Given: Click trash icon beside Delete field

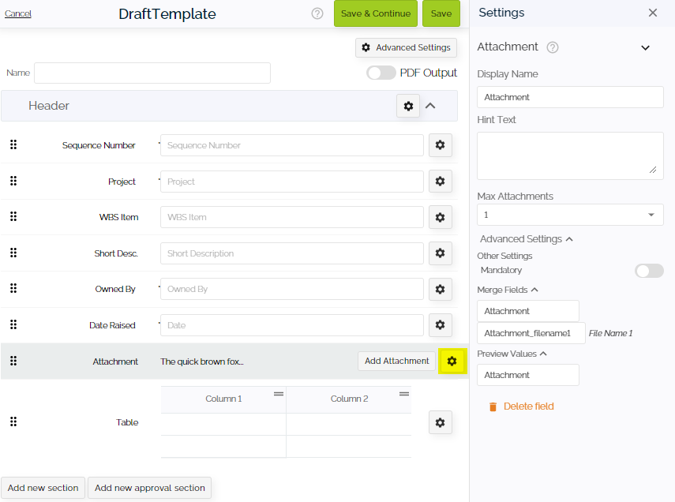Looking at the screenshot, I should tap(493, 406).
